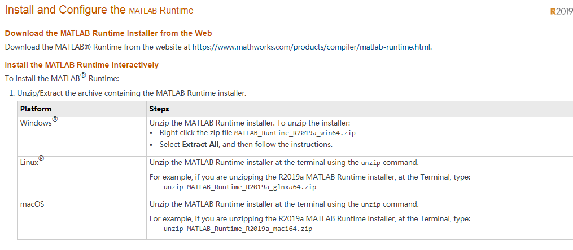
Task: Click the inline unzip code word in macOS row
Action: [370, 204]
